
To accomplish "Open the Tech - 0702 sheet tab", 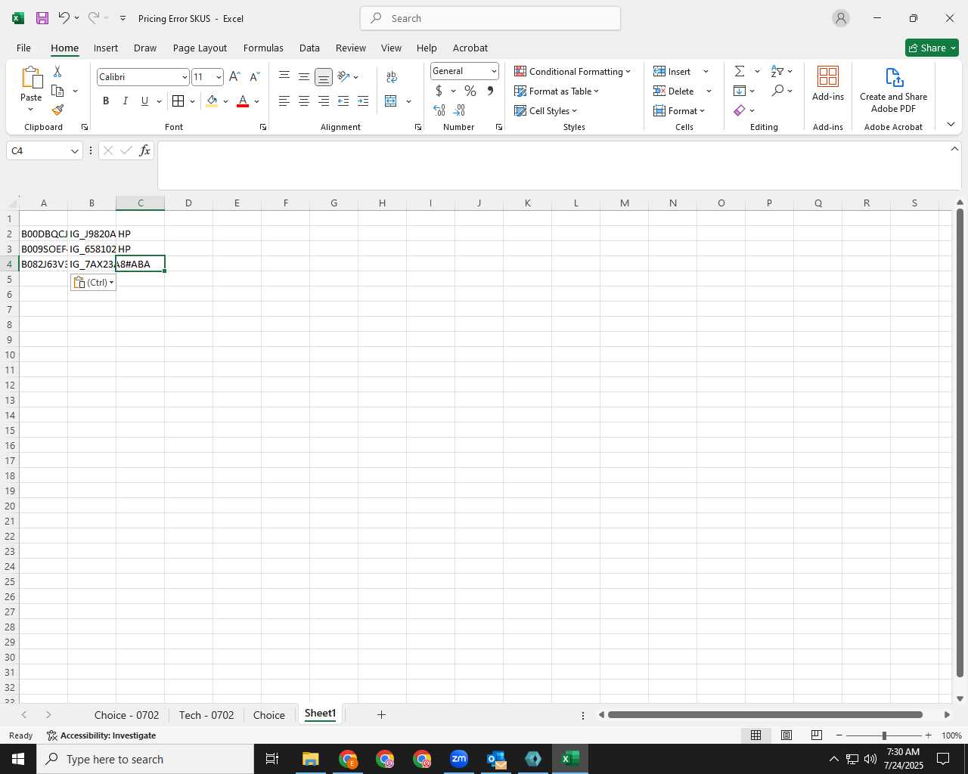I will pyautogui.click(x=206, y=715).
